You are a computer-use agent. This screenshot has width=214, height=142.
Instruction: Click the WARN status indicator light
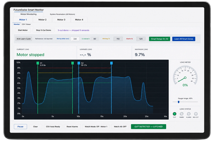coord(182,114)
